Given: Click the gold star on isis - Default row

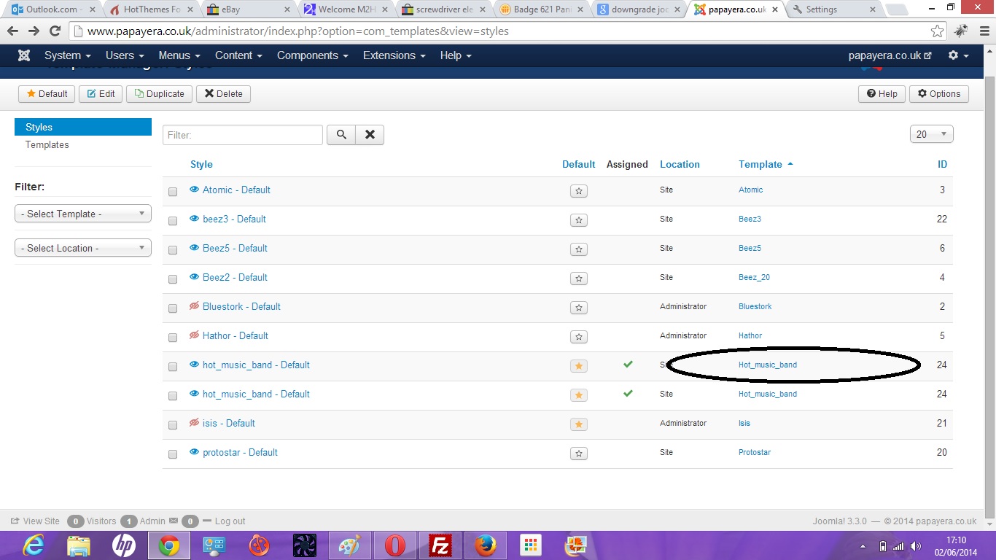Looking at the screenshot, I should [x=579, y=424].
